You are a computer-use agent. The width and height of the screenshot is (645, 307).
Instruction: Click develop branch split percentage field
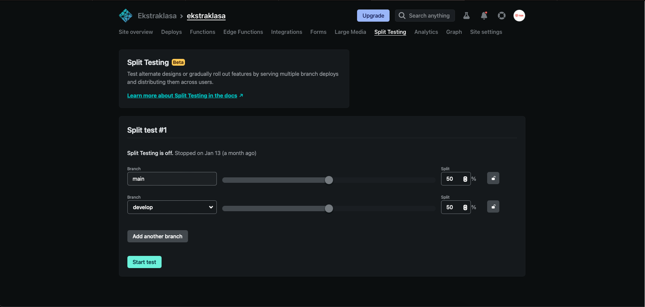[456, 207]
